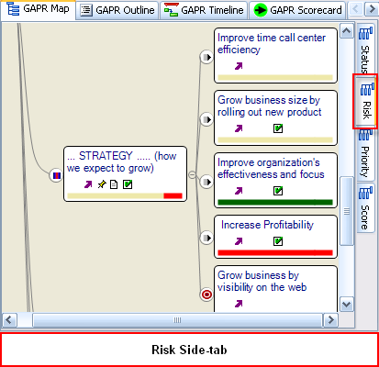
Task: Open the GAPR Timeline tab
Action: click(x=204, y=10)
